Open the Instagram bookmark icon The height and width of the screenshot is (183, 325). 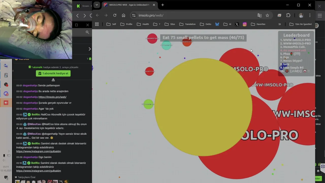click(x=245, y=24)
